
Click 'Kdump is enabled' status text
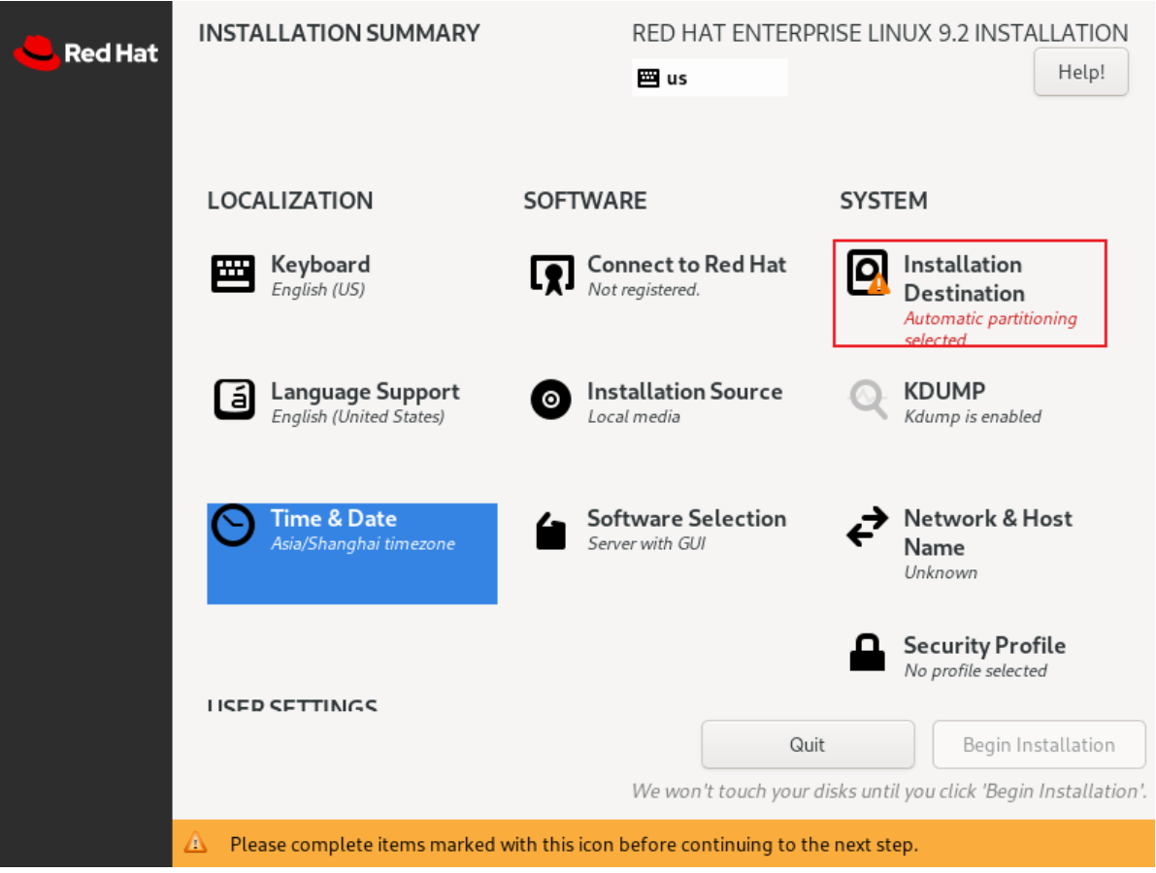point(973,417)
